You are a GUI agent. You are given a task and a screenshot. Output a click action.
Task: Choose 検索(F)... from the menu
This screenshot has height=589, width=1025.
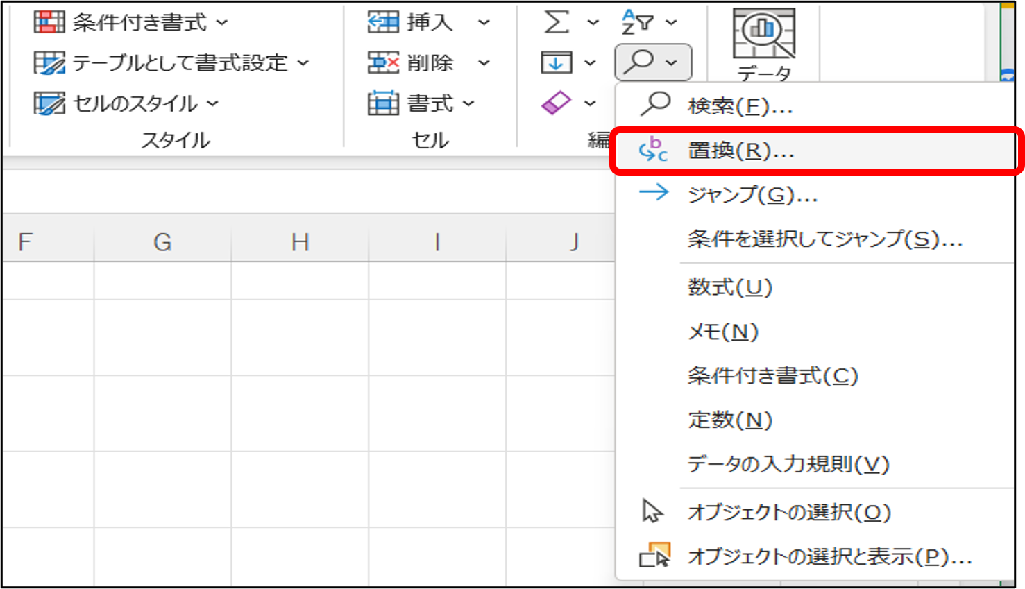tap(815, 105)
